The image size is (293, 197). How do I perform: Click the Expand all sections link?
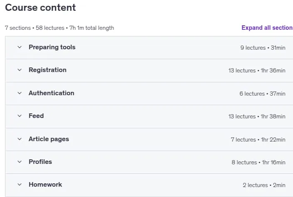tap(267, 28)
